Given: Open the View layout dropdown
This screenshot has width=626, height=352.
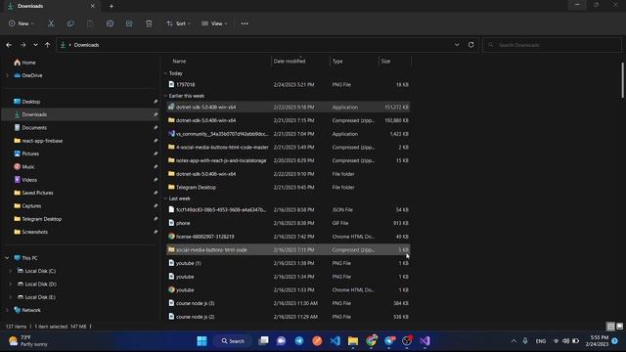Looking at the screenshot, I should click(x=214, y=23).
